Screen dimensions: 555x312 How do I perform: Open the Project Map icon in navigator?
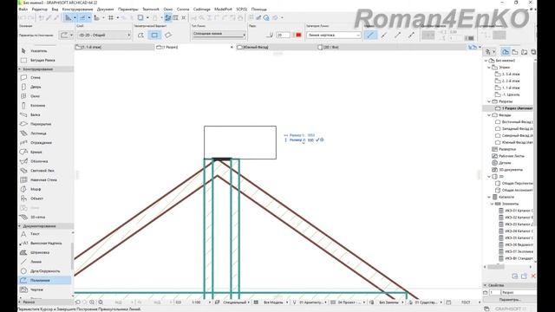point(506,52)
